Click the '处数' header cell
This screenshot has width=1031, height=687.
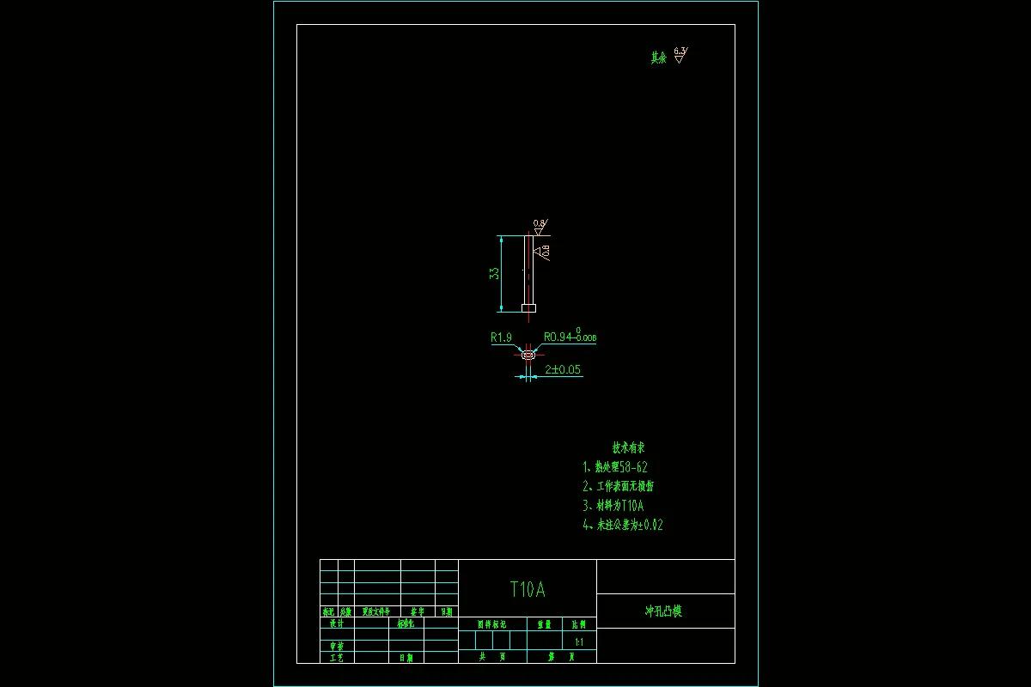pyautogui.click(x=345, y=612)
